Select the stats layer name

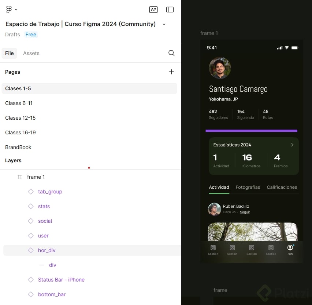tap(44, 206)
